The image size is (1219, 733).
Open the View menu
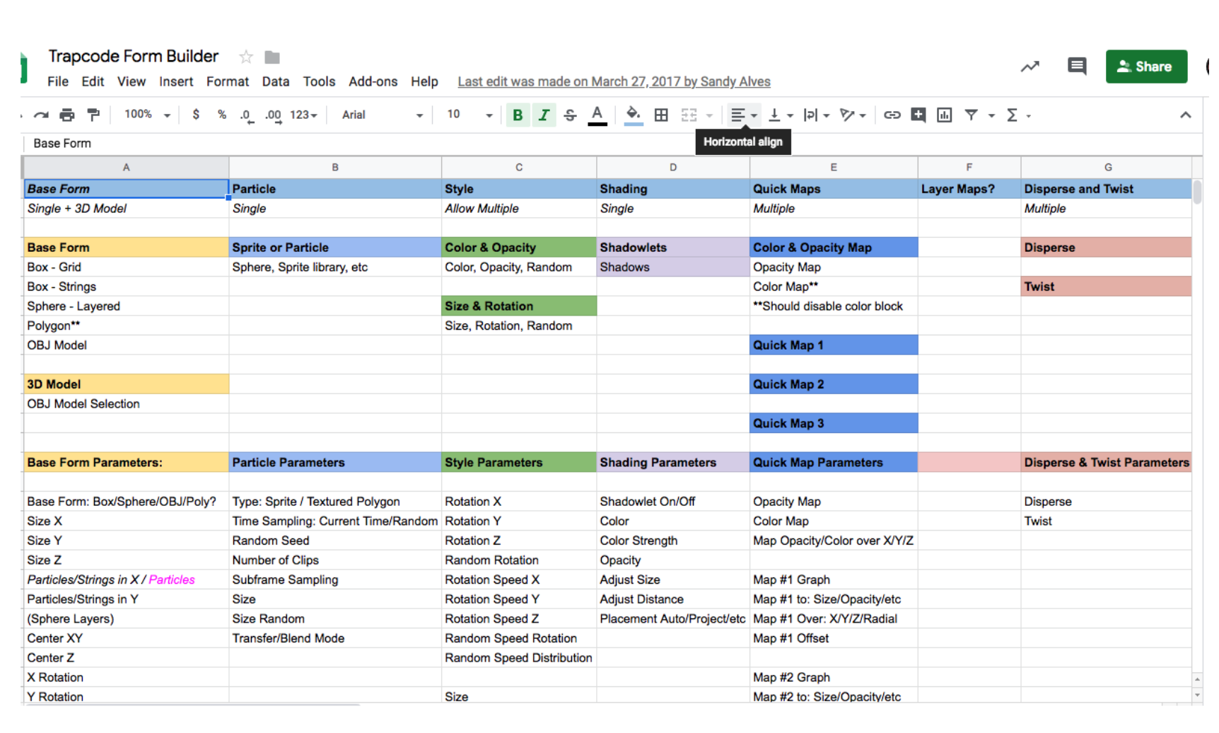[132, 82]
